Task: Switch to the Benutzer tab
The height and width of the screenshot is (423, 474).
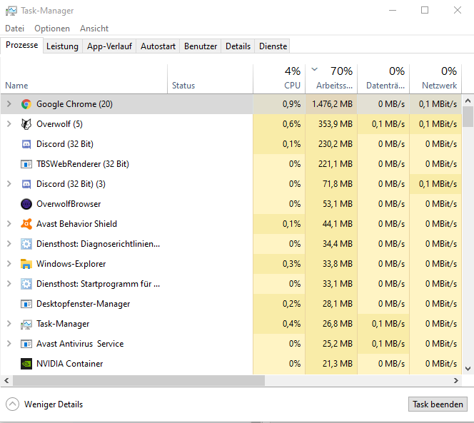Action: [201, 46]
